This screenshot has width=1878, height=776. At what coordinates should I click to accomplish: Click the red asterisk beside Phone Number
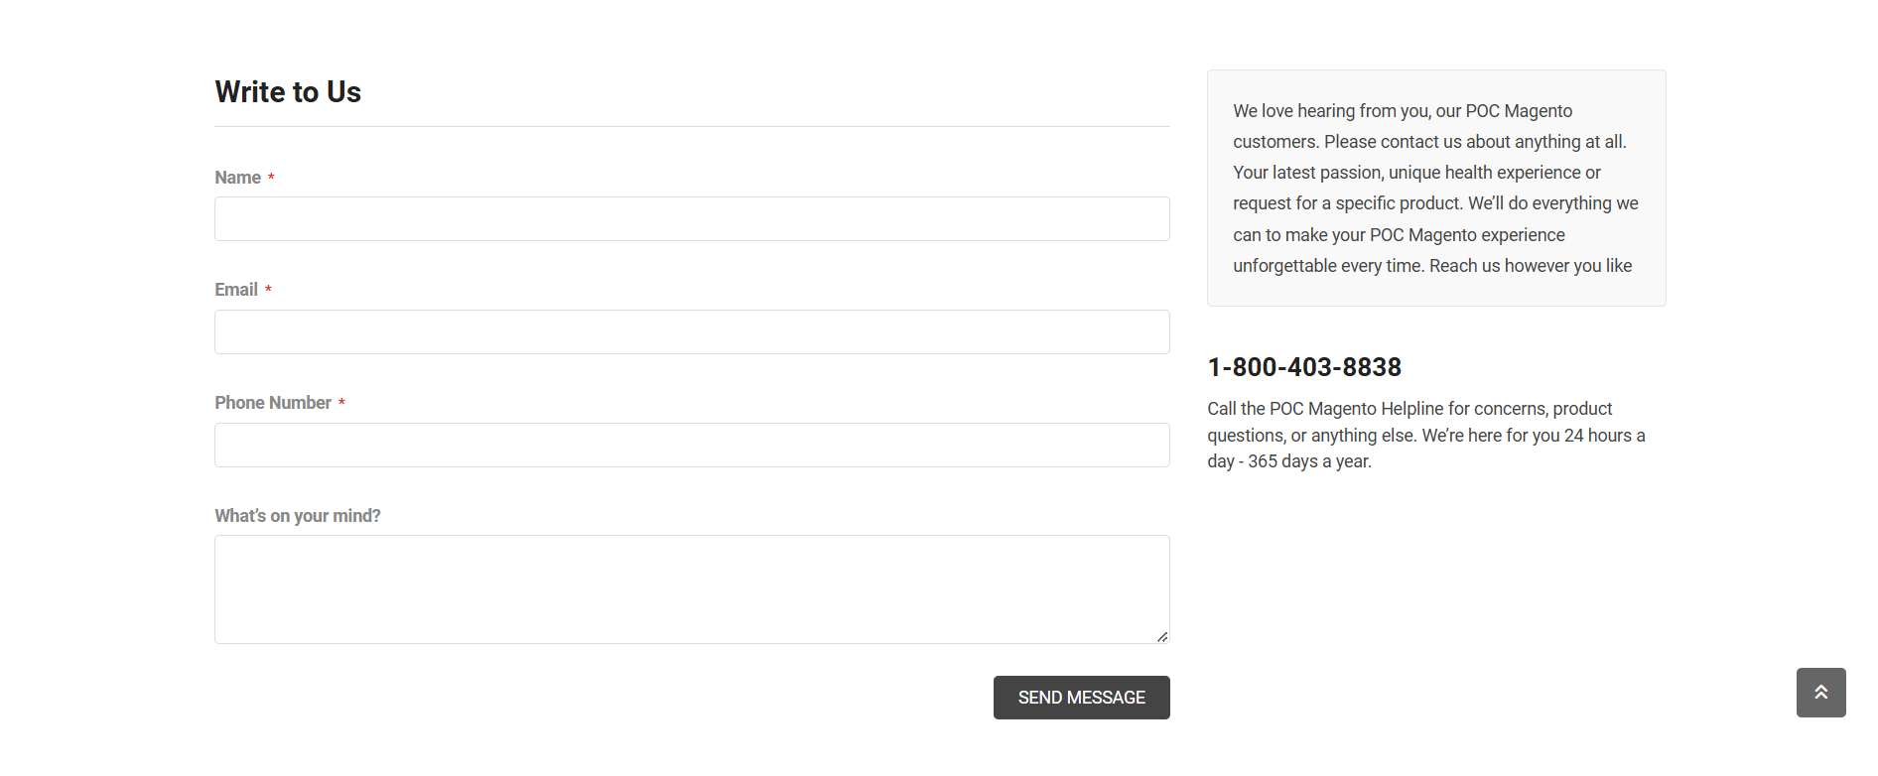[341, 403]
